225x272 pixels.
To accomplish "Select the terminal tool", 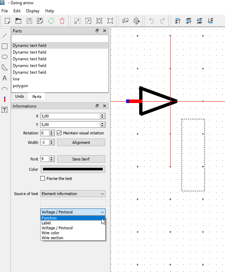I will coord(5,99).
